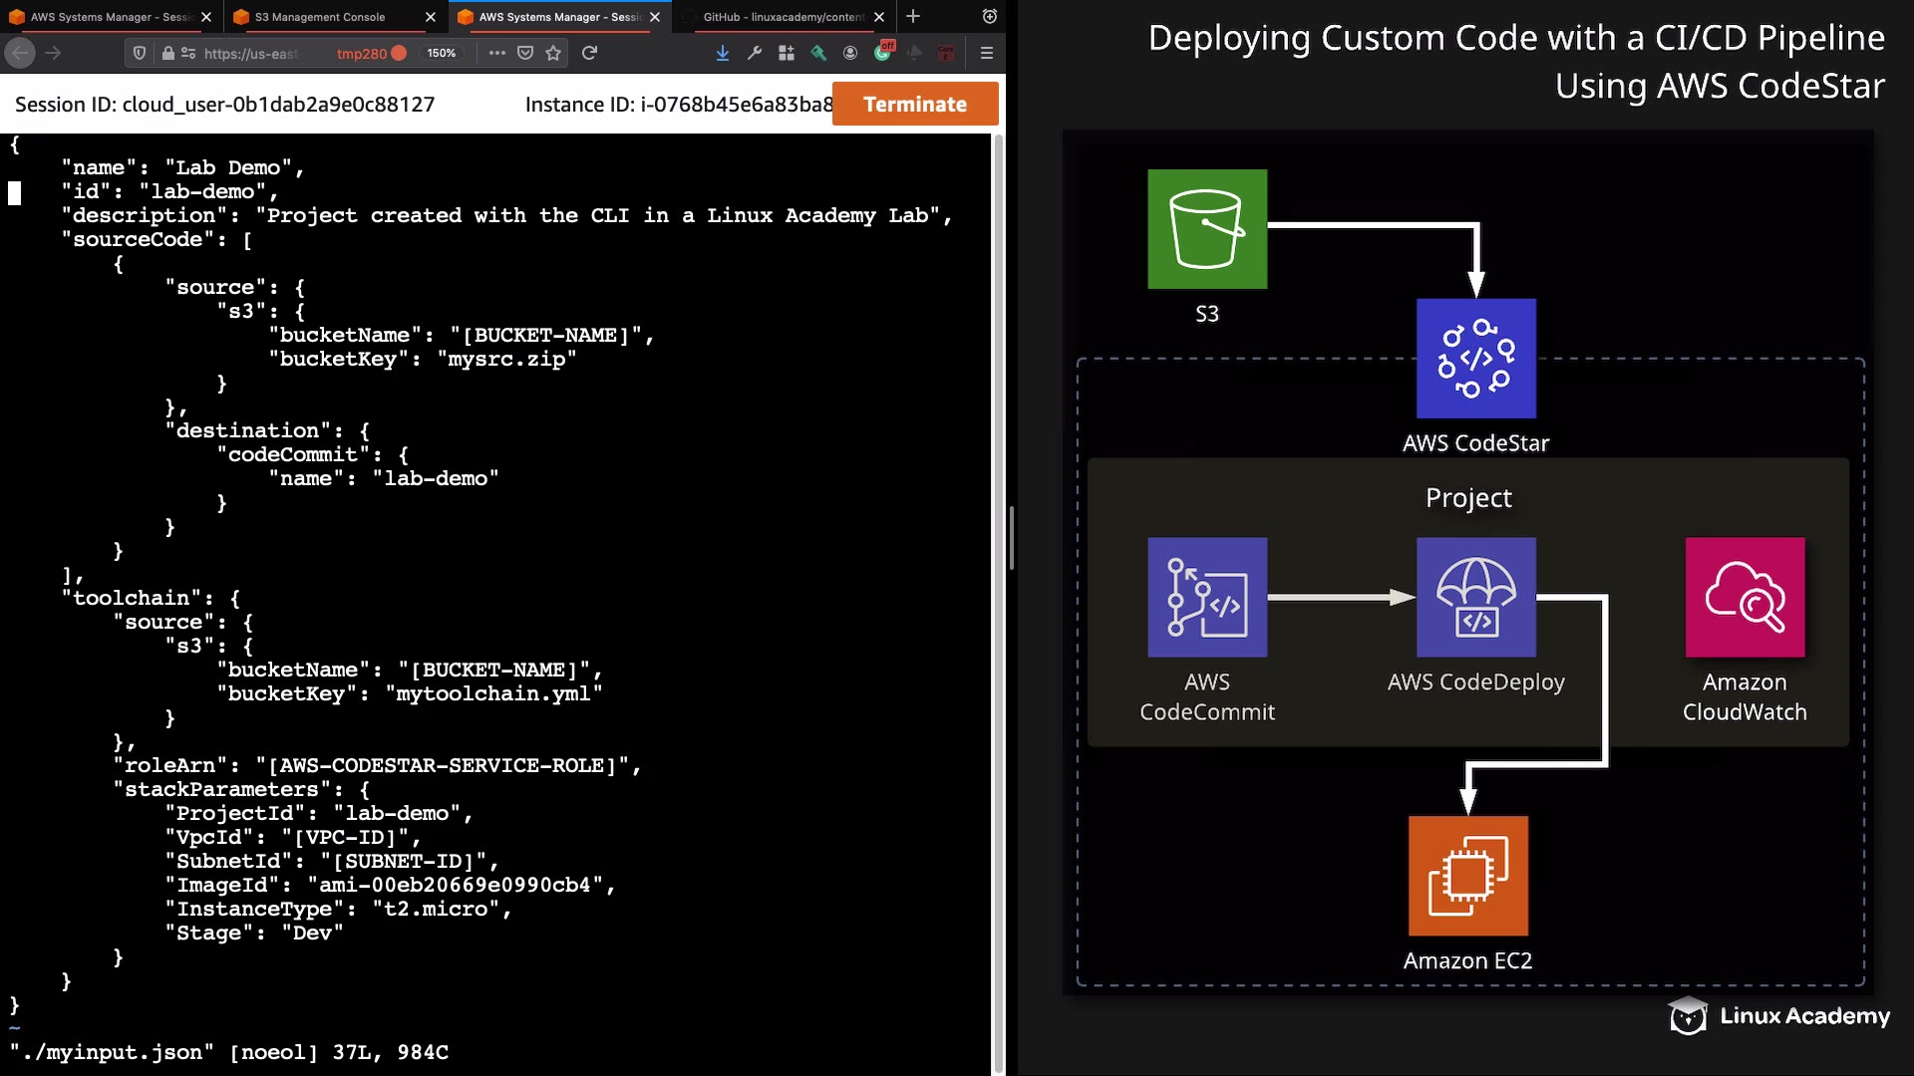Viewport: 1914px width, 1076px height.
Task: Open a new browser tab
Action: [913, 17]
